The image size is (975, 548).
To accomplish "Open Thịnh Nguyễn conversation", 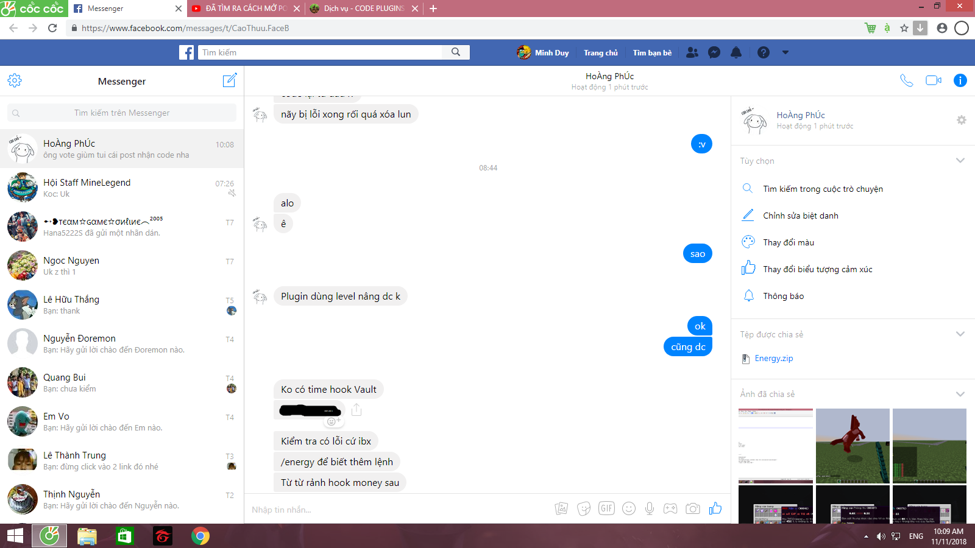I will [122, 499].
